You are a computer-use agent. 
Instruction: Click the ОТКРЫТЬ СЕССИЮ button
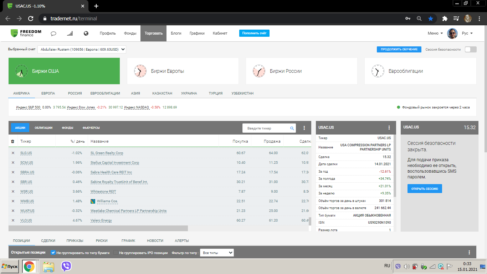point(425,188)
